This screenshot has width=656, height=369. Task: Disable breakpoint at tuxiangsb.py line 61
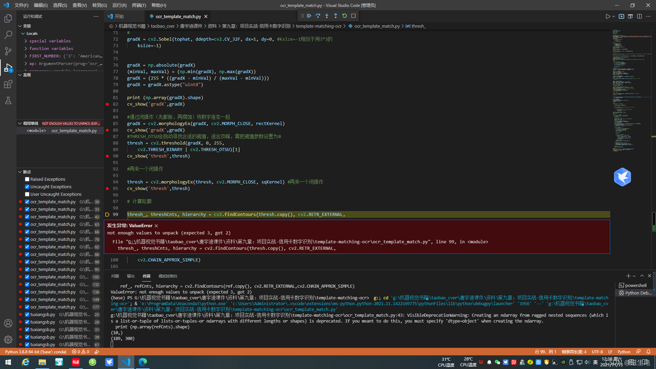[x=27, y=345]
